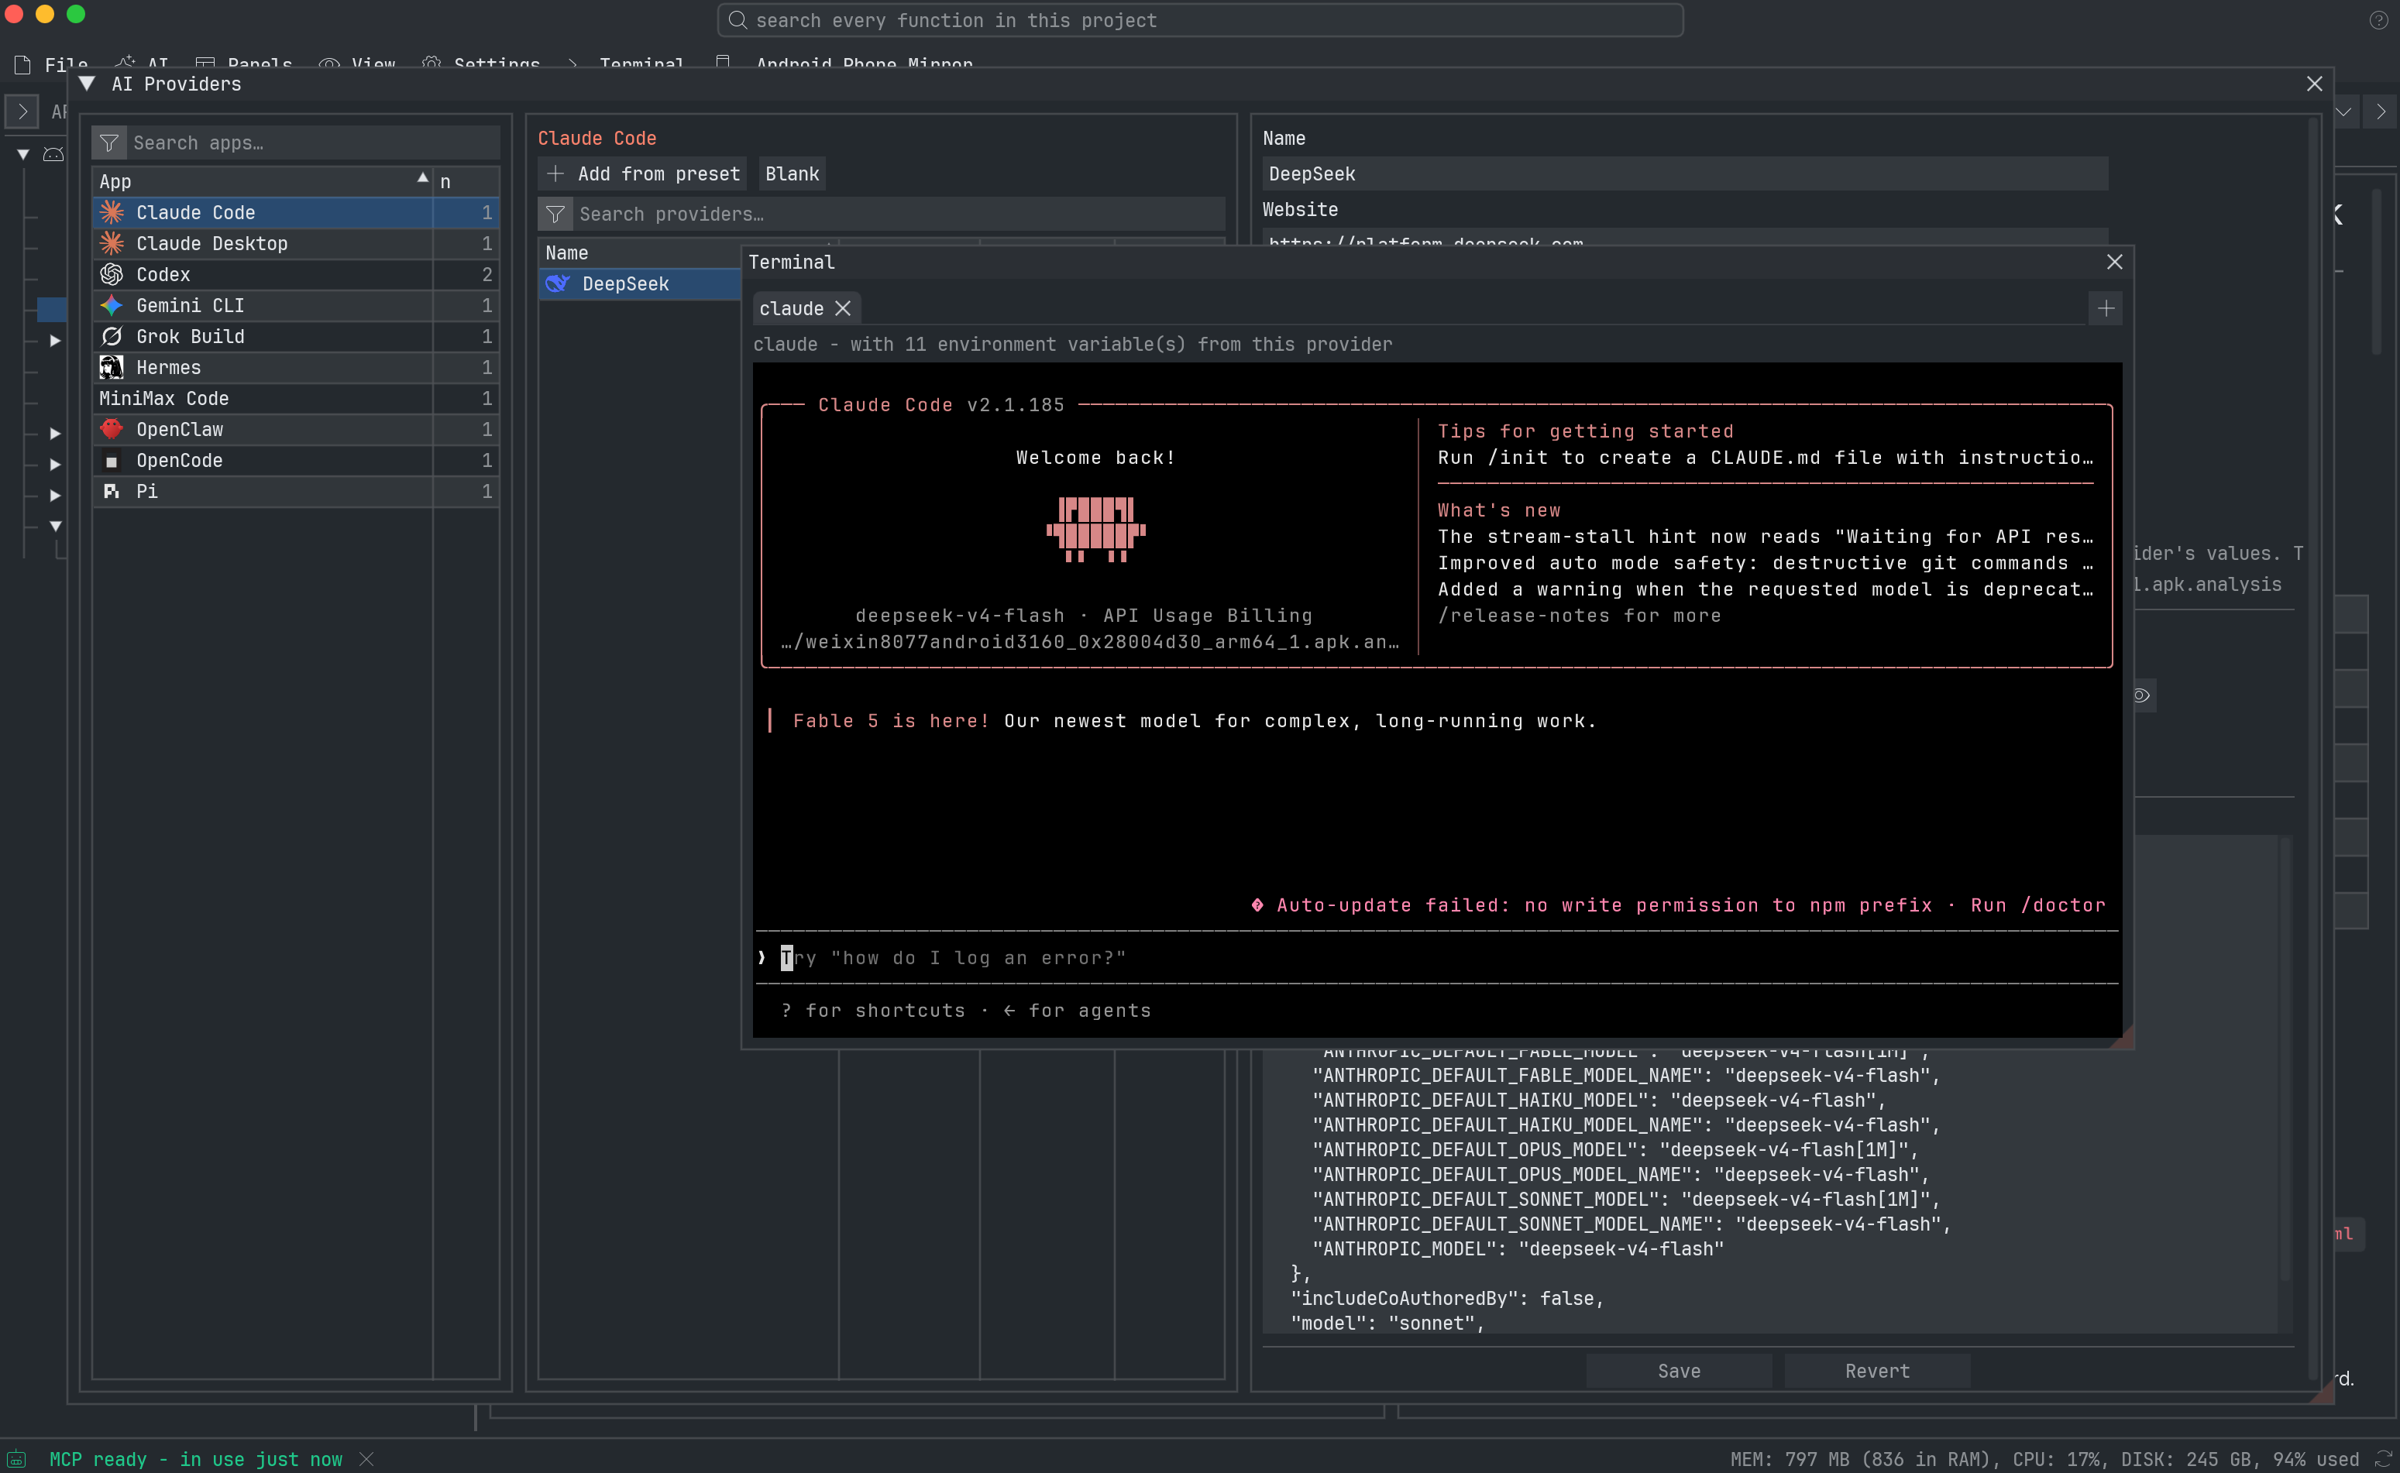The height and width of the screenshot is (1473, 2400).
Task: Add a new terminal tab with plus
Action: tap(2106, 309)
